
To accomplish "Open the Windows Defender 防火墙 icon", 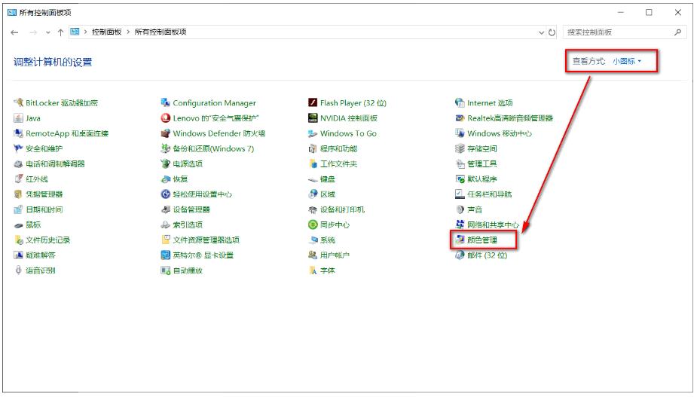I will pyautogui.click(x=165, y=133).
